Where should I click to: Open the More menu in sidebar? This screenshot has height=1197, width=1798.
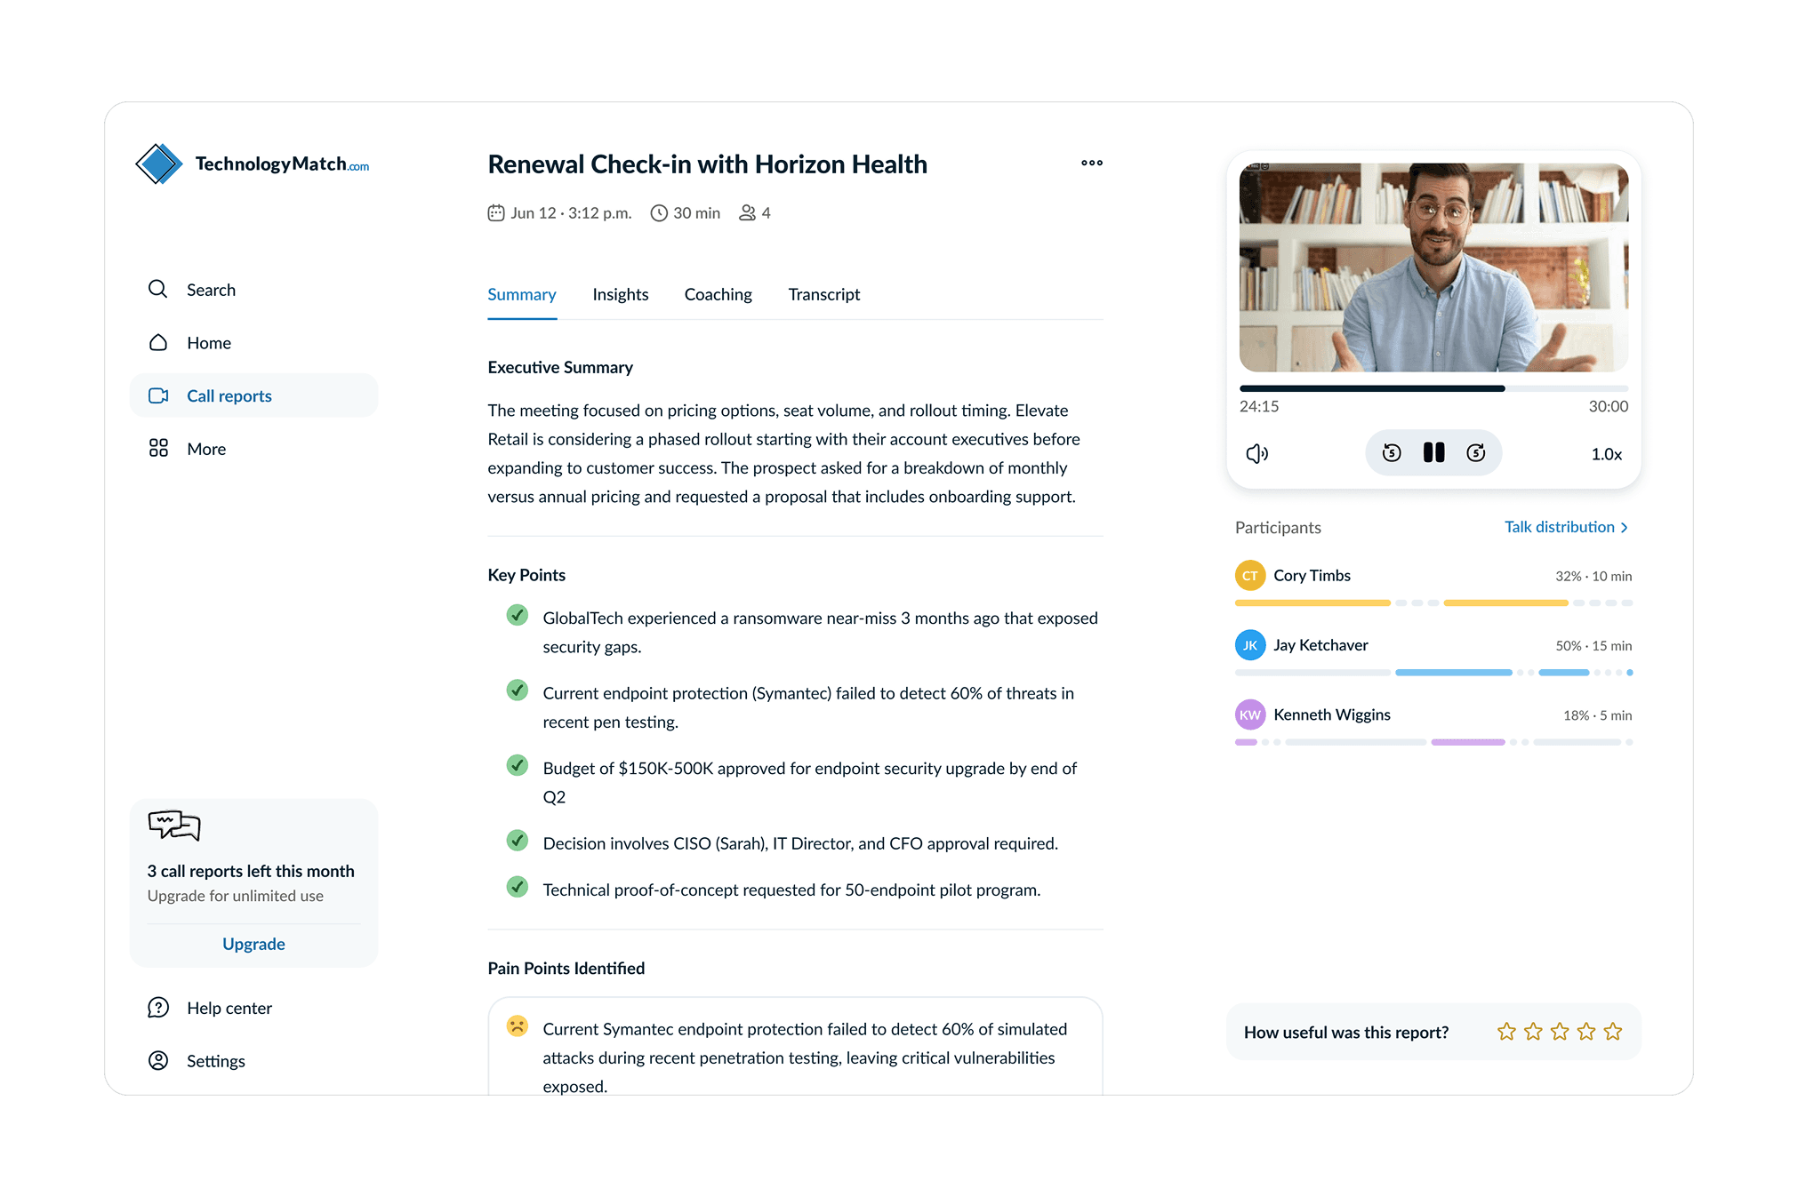point(253,449)
